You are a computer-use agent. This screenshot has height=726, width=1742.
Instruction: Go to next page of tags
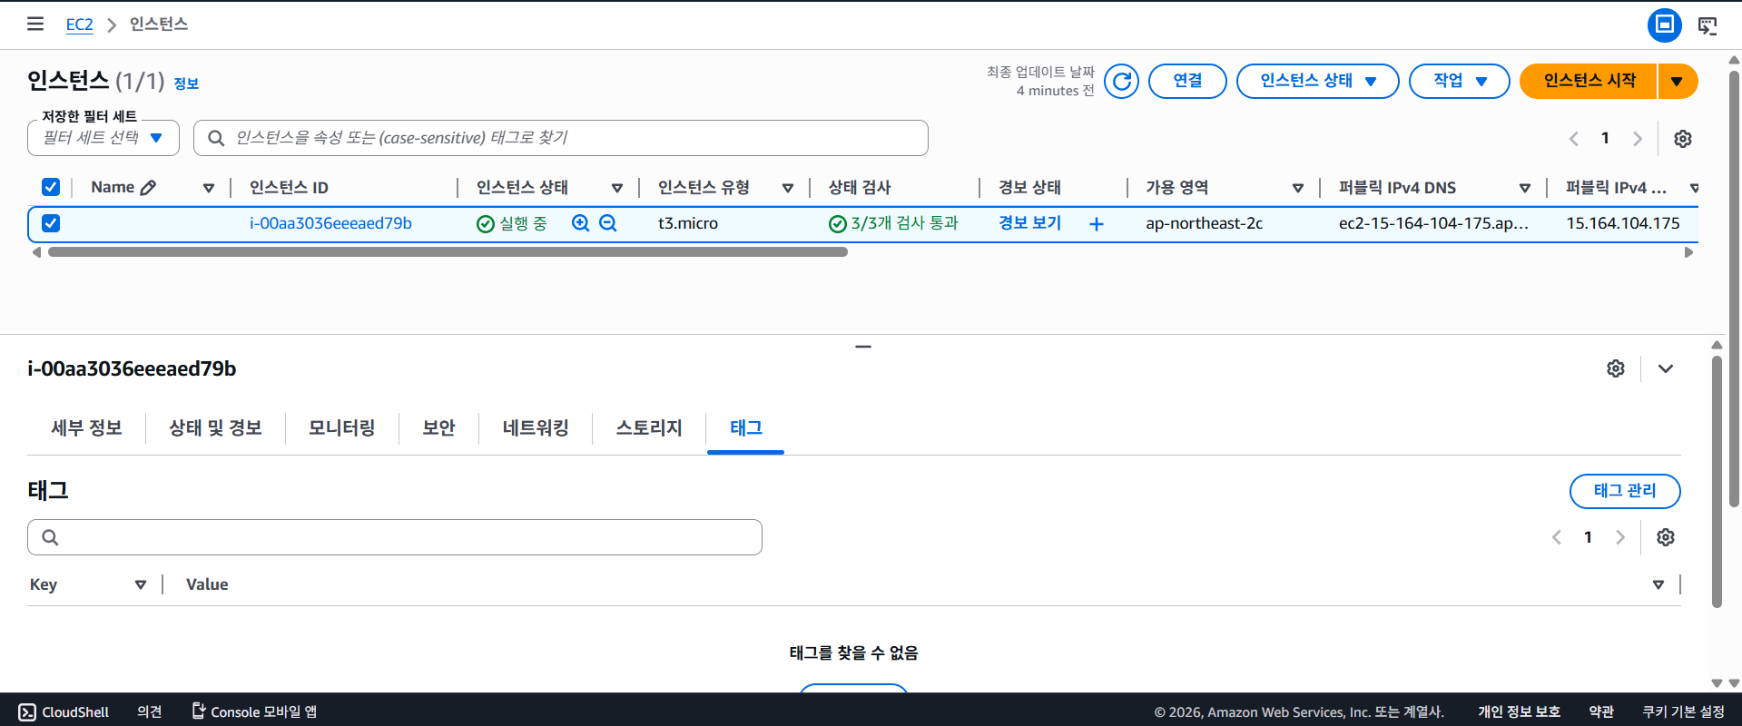pos(1619,537)
